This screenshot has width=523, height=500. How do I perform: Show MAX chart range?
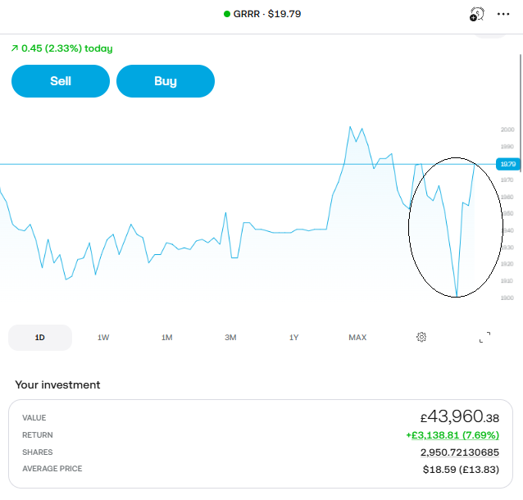357,338
